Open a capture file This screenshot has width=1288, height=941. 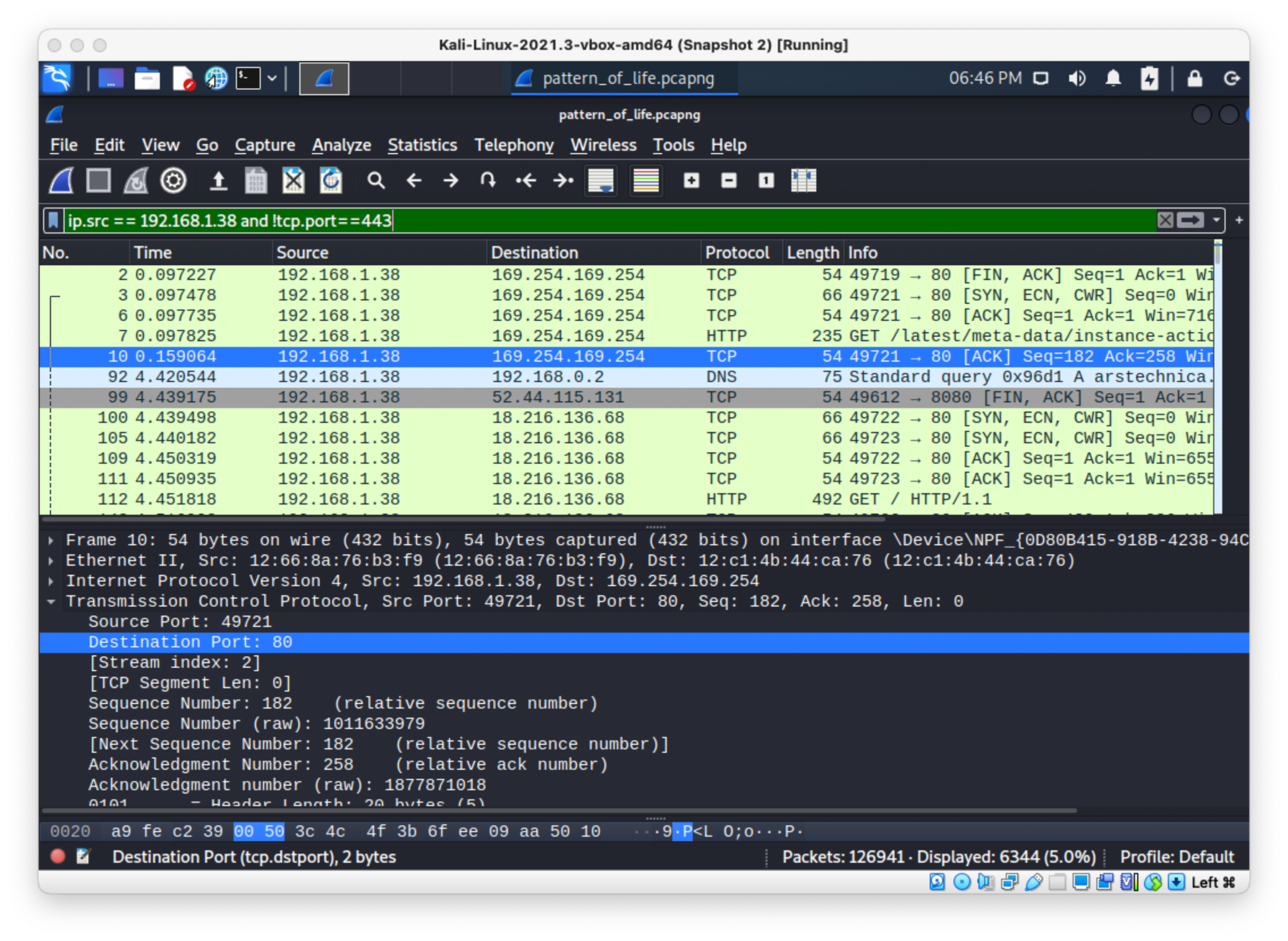pos(219,181)
